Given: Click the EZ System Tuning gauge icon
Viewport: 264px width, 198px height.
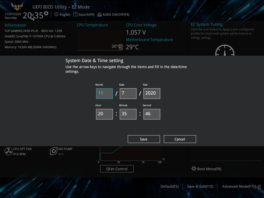Looking at the screenshot, I should 225,50.
